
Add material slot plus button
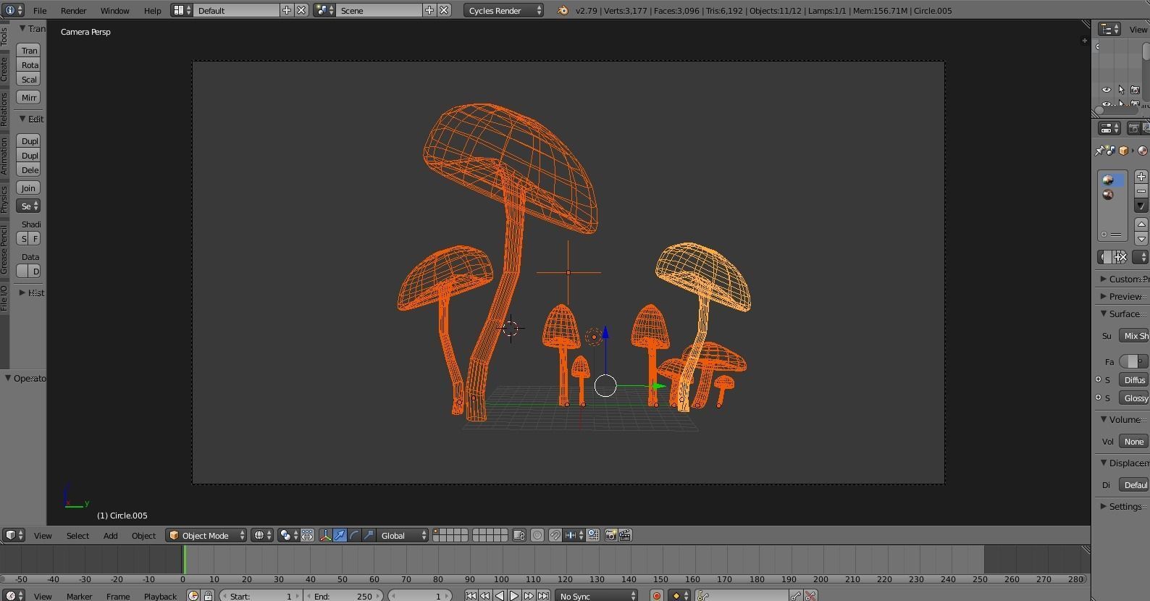coord(1141,177)
